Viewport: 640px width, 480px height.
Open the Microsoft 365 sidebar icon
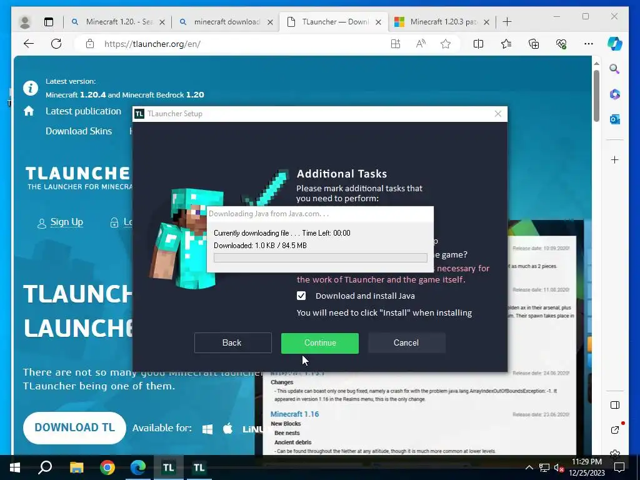click(x=615, y=94)
